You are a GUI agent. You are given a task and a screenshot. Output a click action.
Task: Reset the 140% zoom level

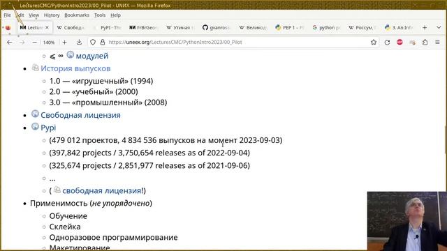(x=49, y=43)
